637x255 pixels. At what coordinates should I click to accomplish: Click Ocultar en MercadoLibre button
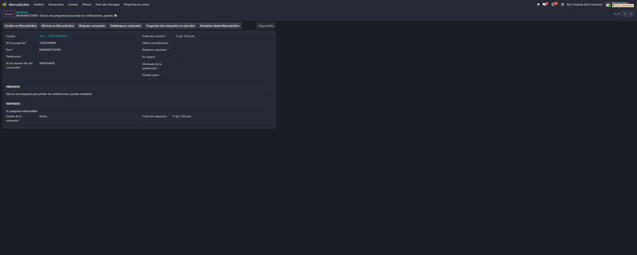click(x=21, y=25)
